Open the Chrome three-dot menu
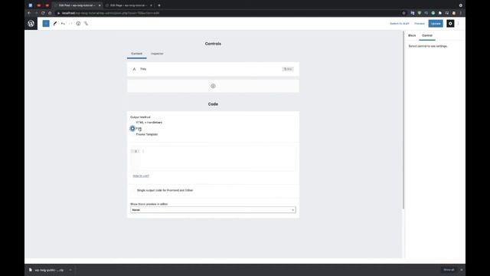 click(461, 13)
